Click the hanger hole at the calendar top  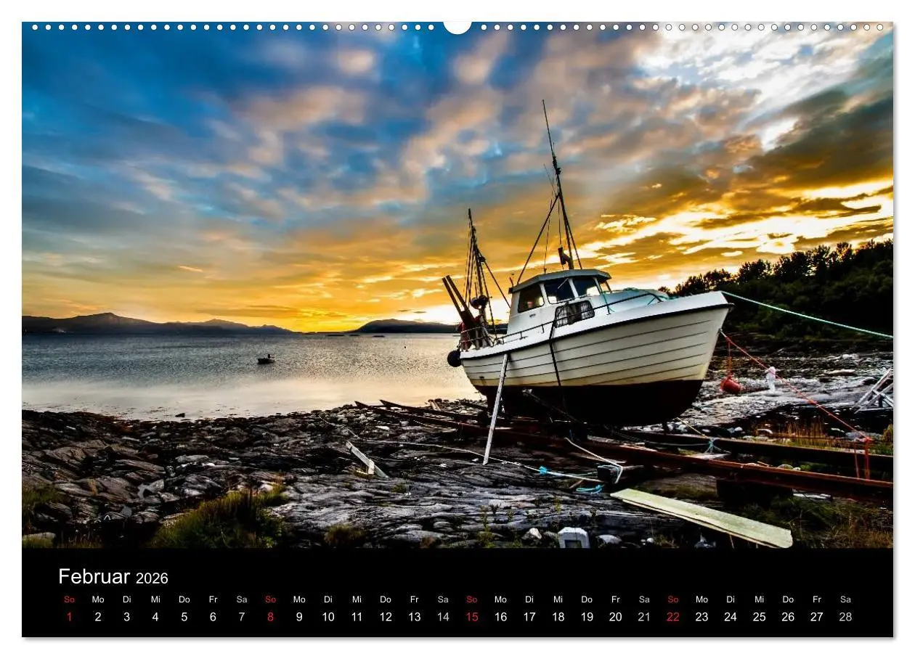coord(457,26)
